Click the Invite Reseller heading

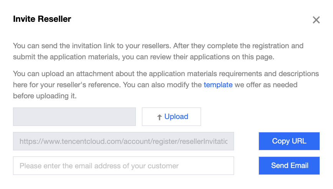(42, 19)
